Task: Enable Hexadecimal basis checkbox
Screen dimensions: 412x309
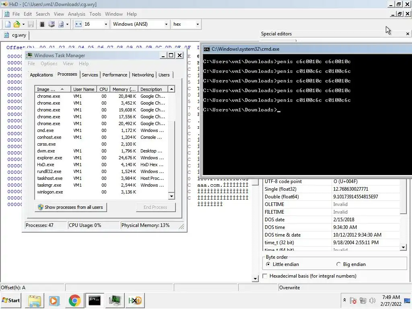Action: (265, 276)
